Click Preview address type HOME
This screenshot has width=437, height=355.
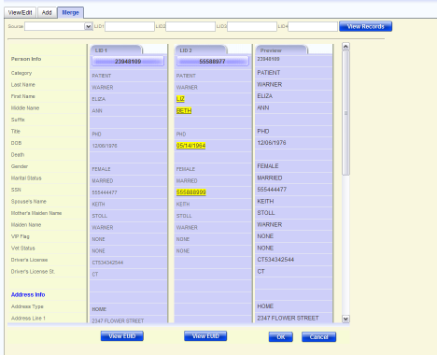(265, 306)
